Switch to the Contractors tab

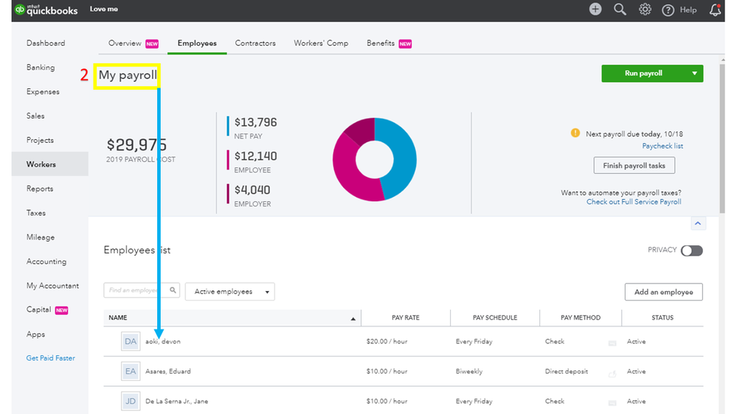tap(255, 43)
